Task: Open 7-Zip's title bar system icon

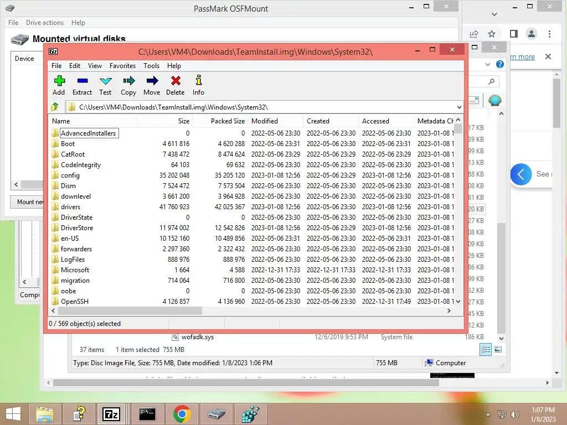Action: (53, 51)
